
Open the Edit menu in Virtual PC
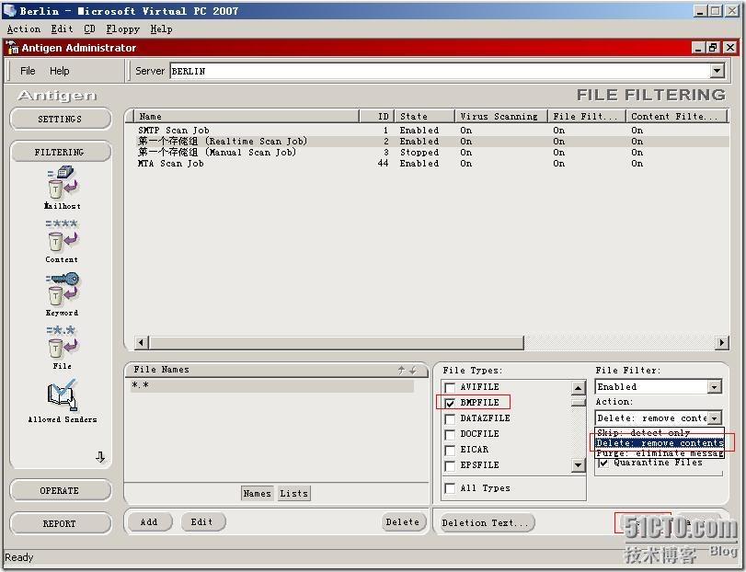[62, 29]
